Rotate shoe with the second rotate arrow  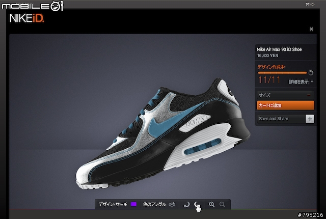coord(196,204)
